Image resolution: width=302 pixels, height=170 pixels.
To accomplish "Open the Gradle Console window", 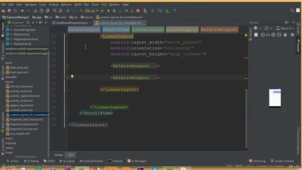I will (x=282, y=161).
